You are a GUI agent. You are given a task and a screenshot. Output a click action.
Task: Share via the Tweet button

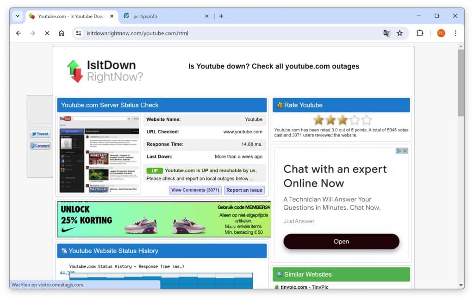pos(40,134)
